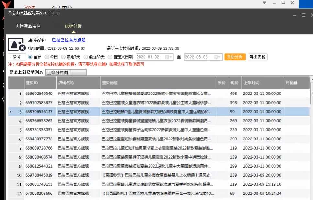
Task: Select item ID 668030408574
Action: click(39, 157)
